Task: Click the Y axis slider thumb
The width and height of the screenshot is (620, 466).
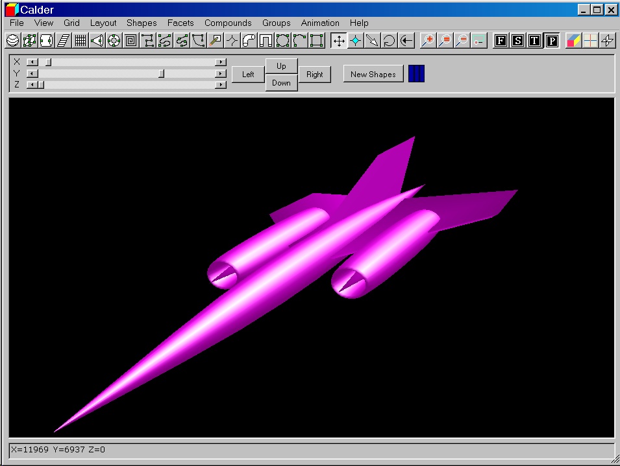Action: coord(162,73)
